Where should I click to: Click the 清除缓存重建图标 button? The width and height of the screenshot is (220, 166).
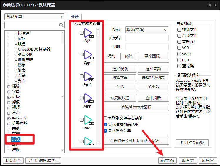coord(136,108)
